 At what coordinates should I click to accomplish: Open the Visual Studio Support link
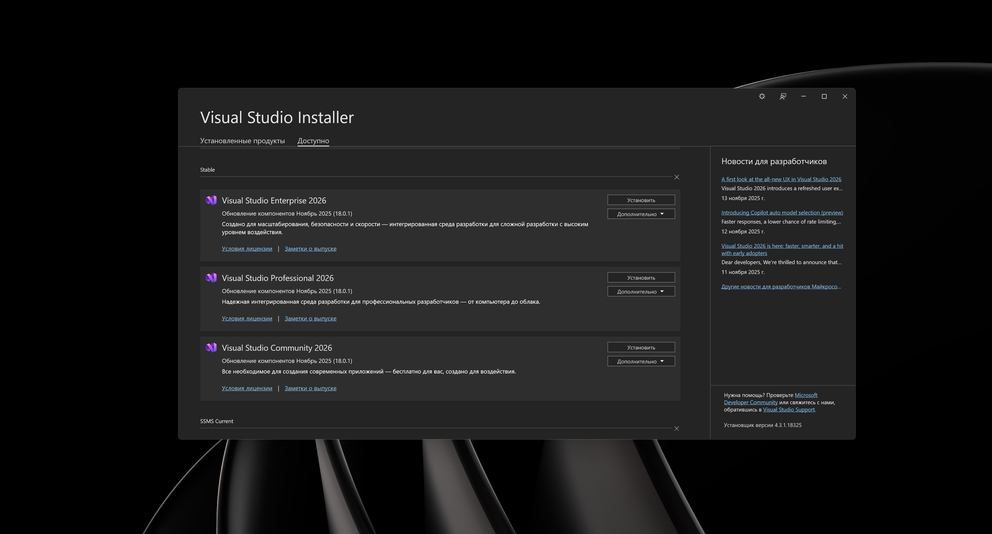tap(788, 410)
